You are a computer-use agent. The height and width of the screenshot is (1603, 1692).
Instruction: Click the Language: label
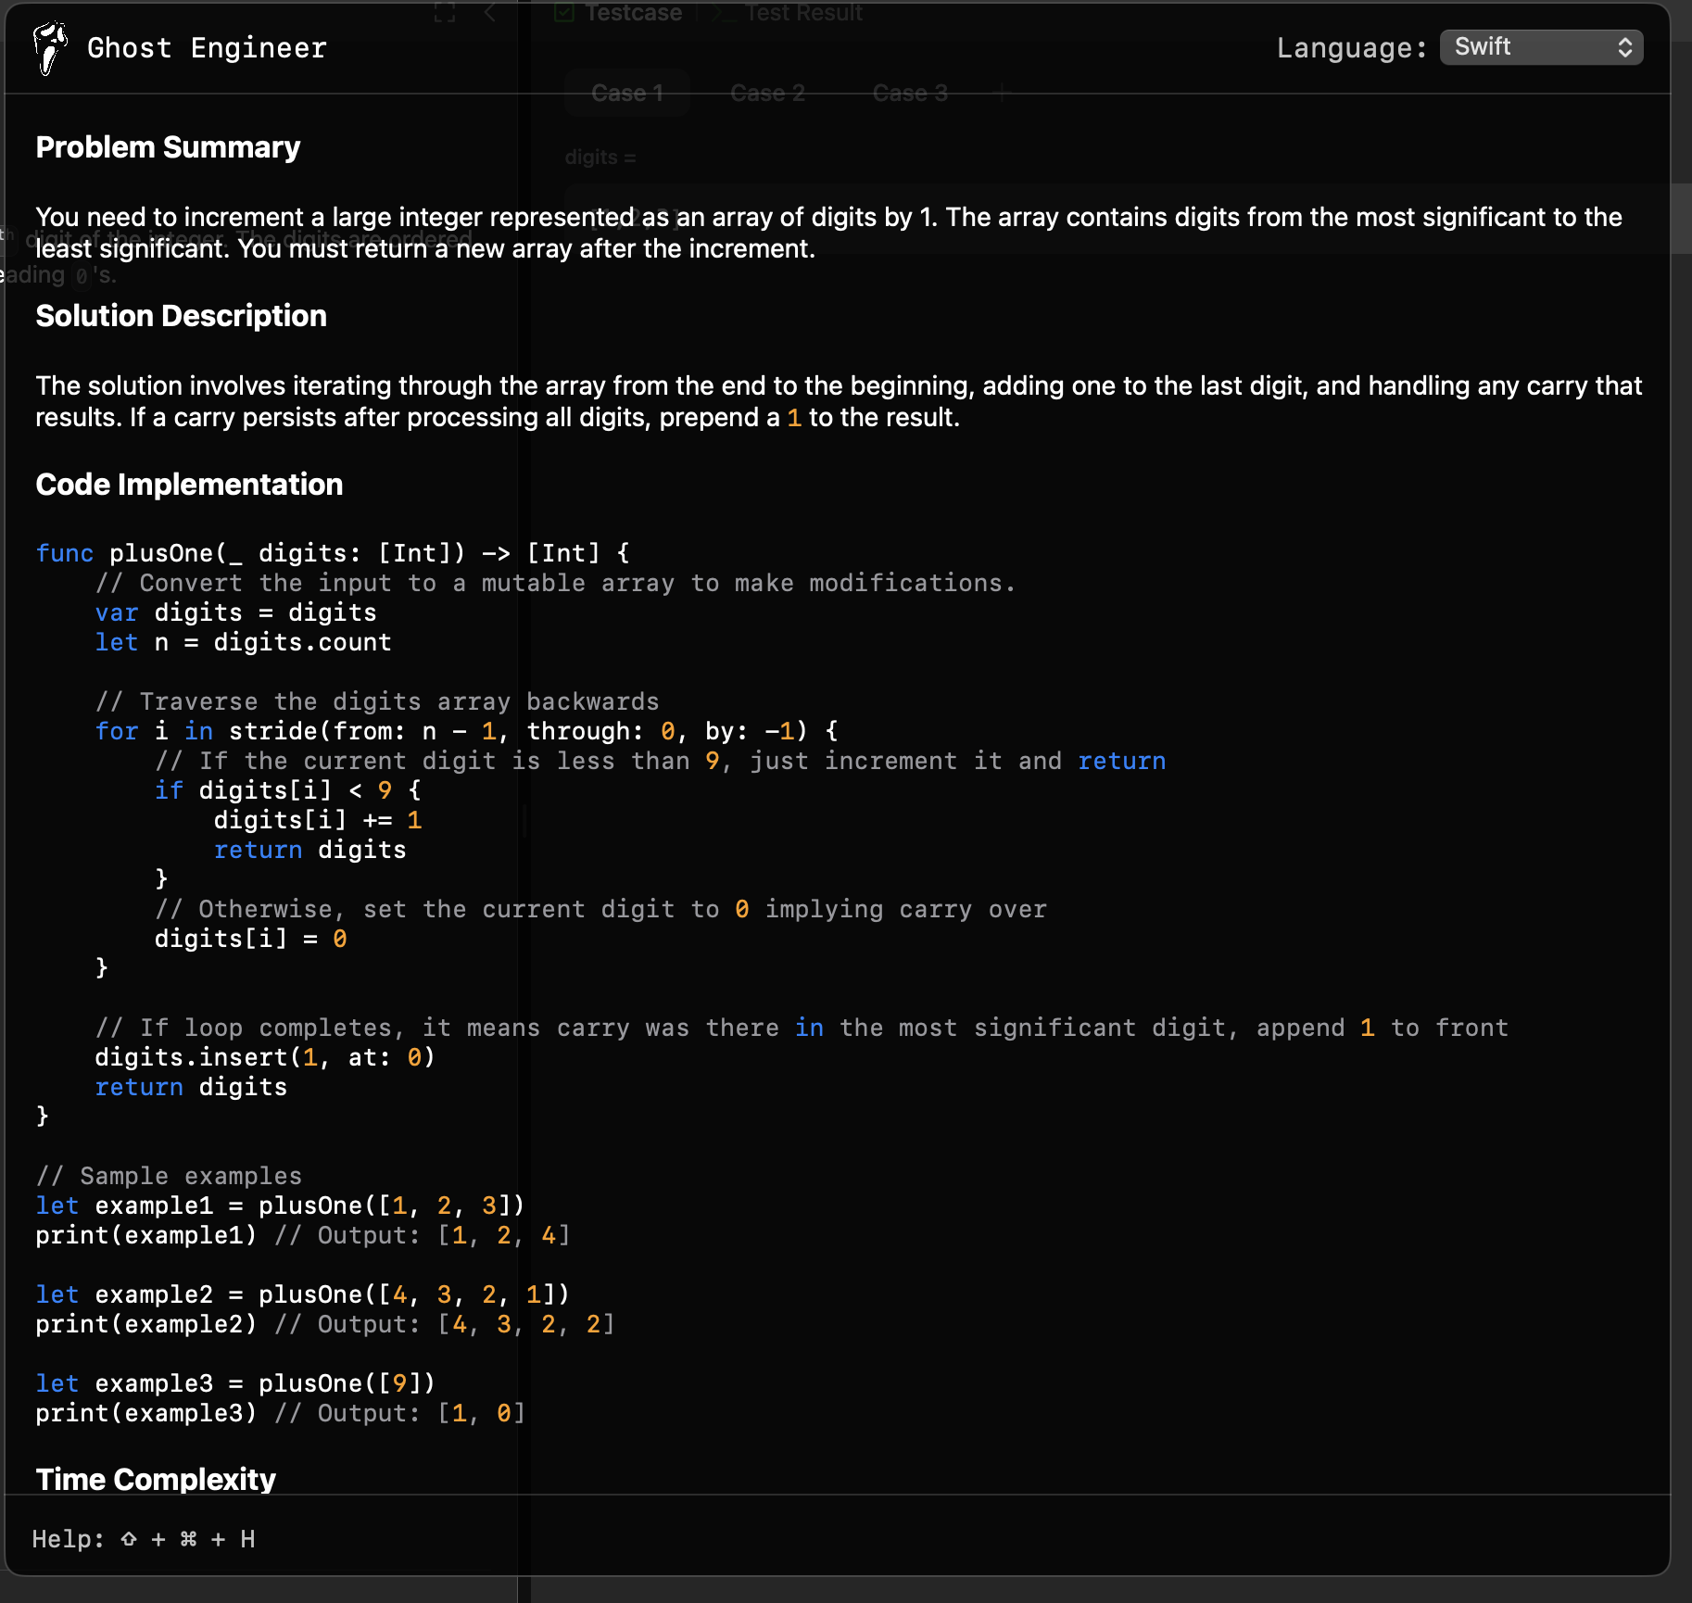1351,48
